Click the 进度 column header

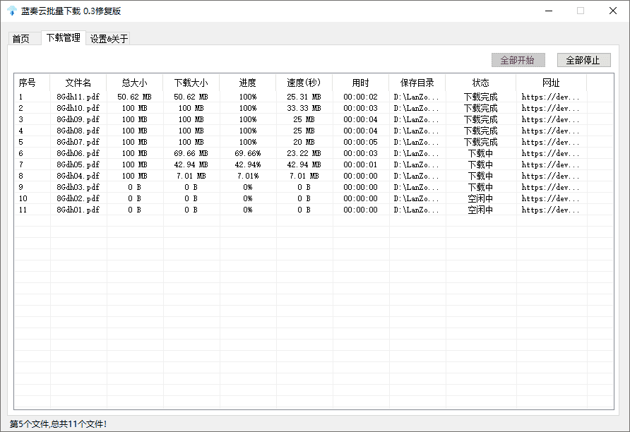tap(247, 83)
